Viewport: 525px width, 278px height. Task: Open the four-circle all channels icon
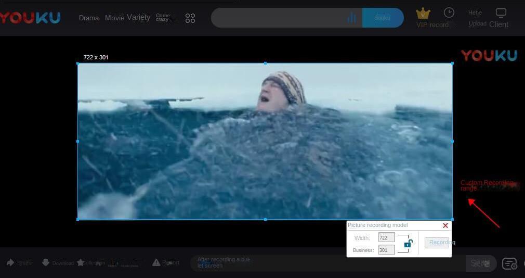click(x=190, y=18)
